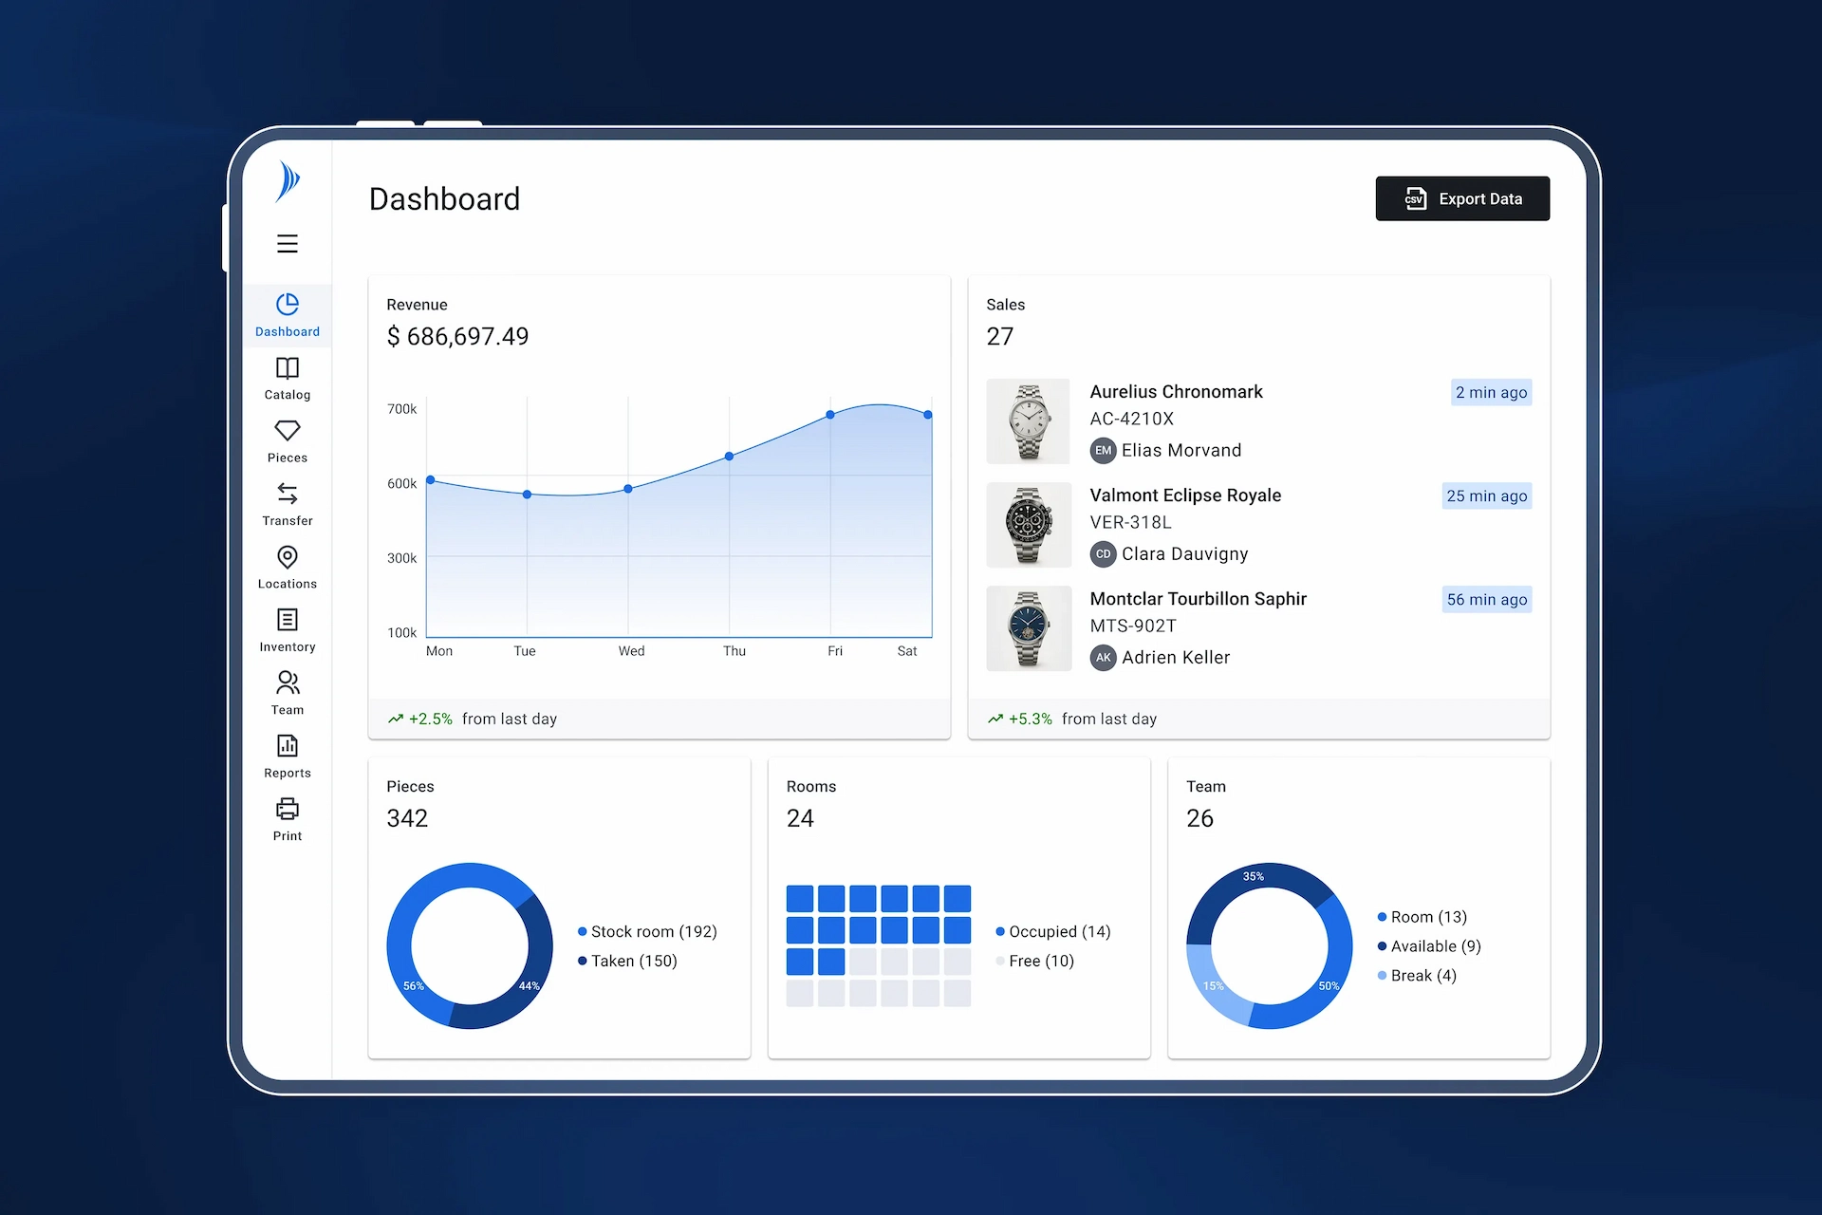Open the Aurelius Chronomark watch thumbnail
Viewport: 1822px width, 1215px height.
pyautogui.click(x=1028, y=421)
